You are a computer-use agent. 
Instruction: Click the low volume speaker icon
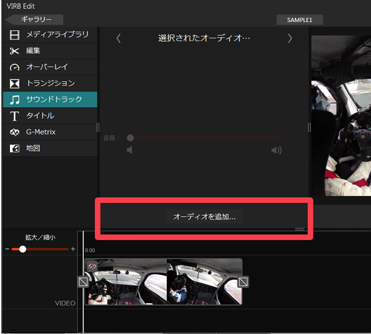pos(129,150)
